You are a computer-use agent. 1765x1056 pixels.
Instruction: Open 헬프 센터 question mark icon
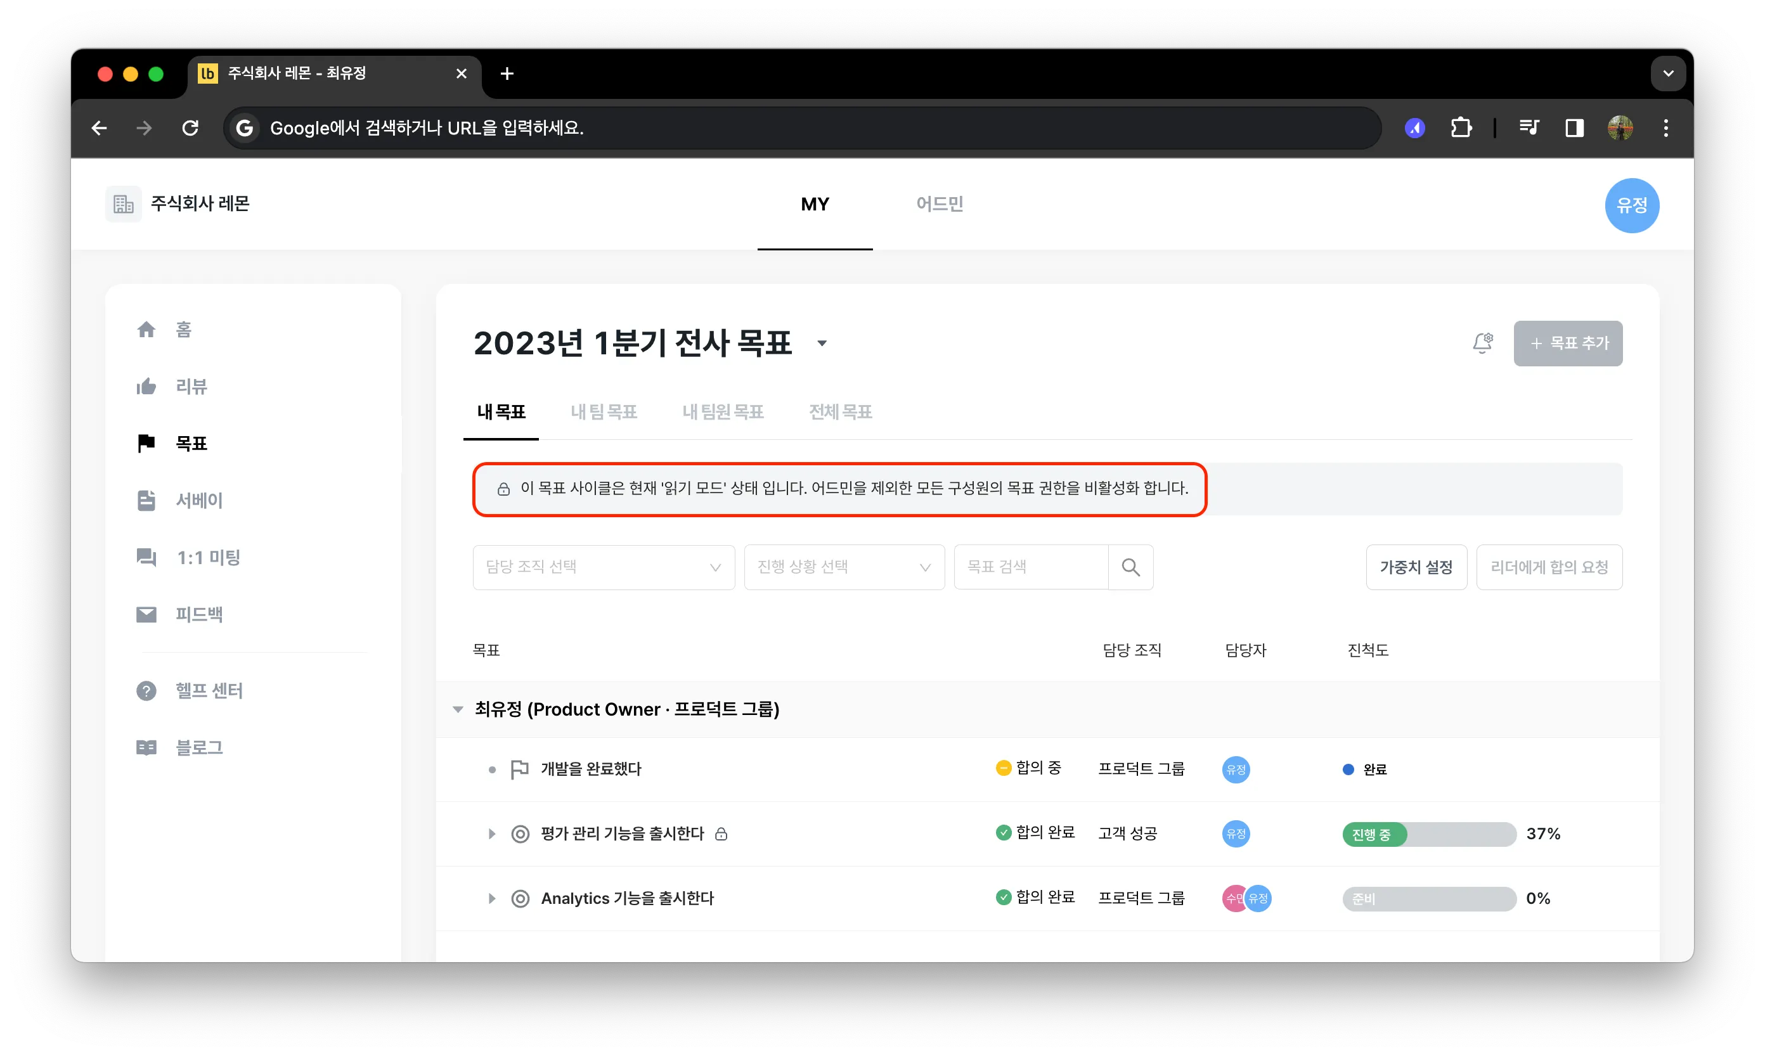[x=146, y=691]
